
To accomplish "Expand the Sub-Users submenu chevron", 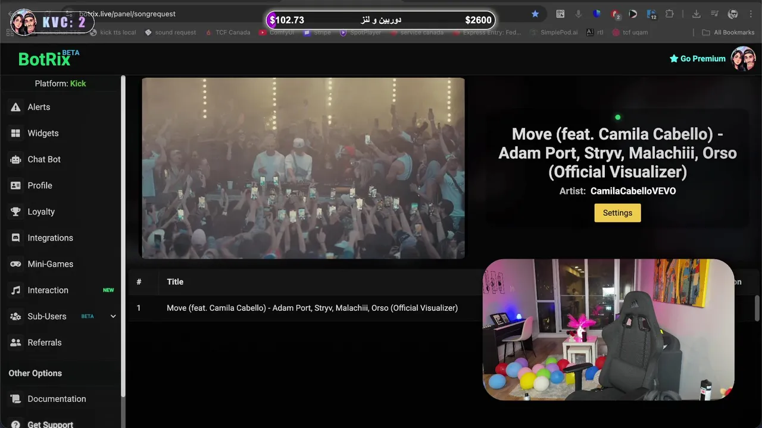I will 113,316.
